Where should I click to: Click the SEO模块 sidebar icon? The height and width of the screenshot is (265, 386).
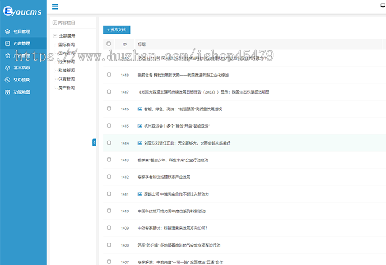point(7,80)
